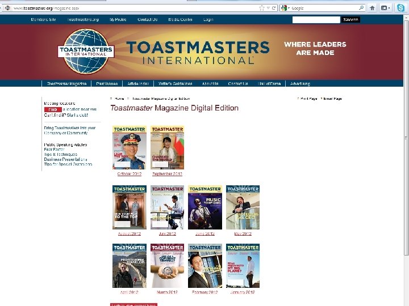This screenshot has width=409, height=306.
Task: Open Members Site in top navigation
Action: 43,19
